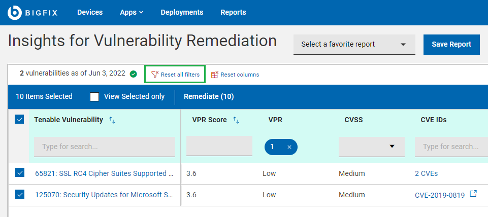488x217 pixels.
Task: Click green verified checkmark status icon
Action: pyautogui.click(x=133, y=74)
